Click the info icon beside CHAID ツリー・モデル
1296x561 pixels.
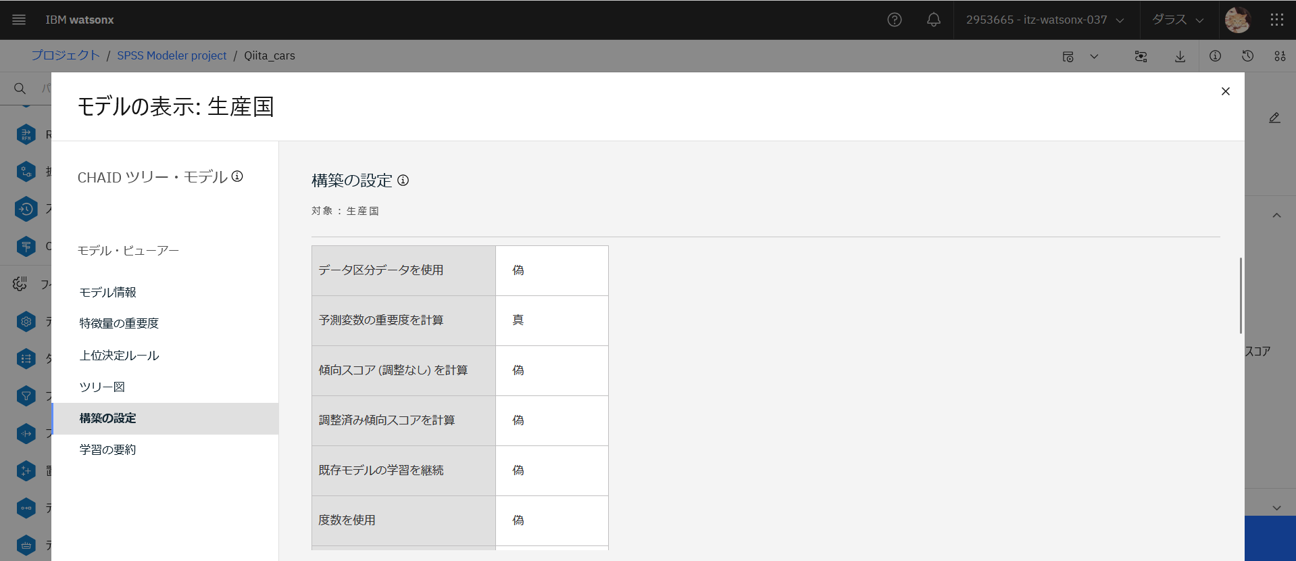237,176
